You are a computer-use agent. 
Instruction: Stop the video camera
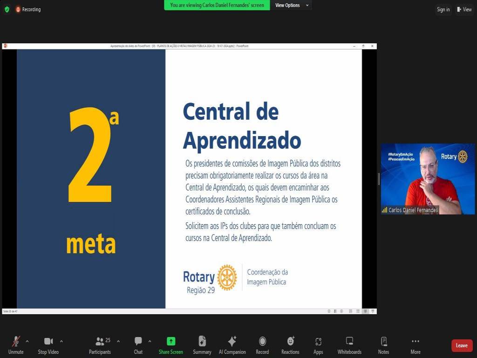[x=48, y=345]
